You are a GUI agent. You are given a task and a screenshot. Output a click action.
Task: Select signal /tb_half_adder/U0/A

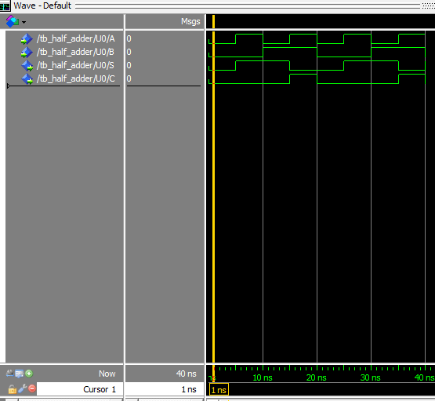pos(75,38)
